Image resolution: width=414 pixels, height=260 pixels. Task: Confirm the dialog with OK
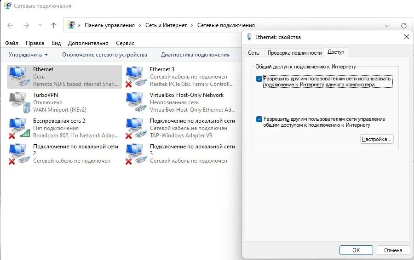pos(356,250)
